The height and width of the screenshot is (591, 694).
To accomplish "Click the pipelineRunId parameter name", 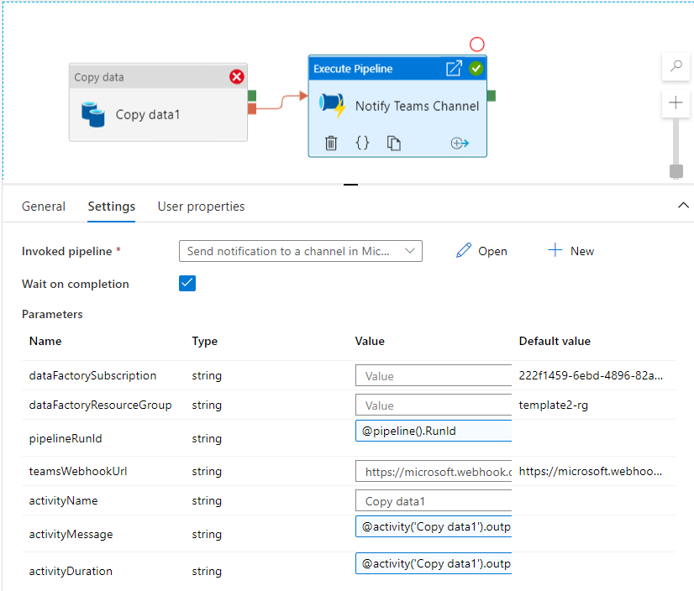I will coord(66,438).
